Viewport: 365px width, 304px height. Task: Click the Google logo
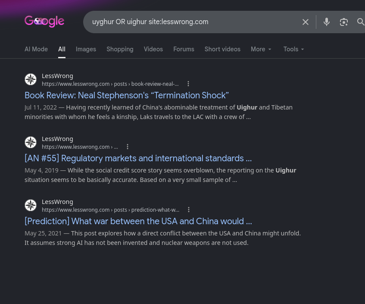point(44,22)
